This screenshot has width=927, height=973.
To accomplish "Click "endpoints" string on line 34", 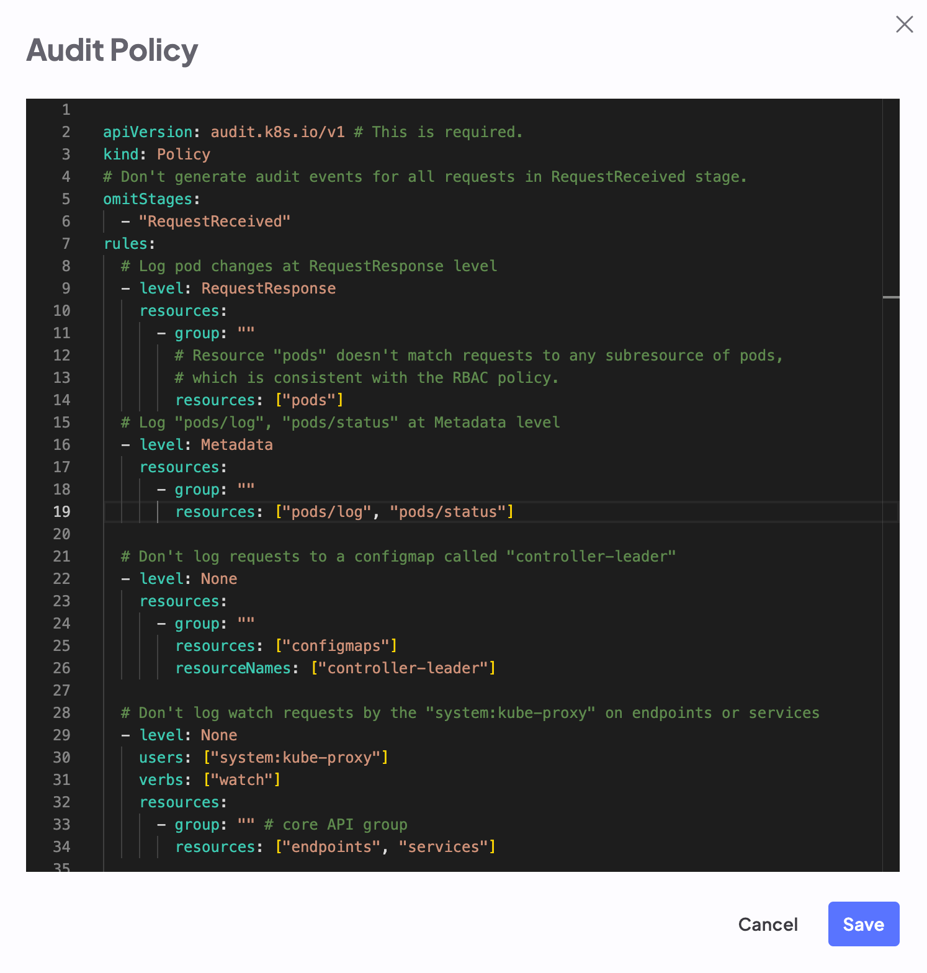I will 331,847.
